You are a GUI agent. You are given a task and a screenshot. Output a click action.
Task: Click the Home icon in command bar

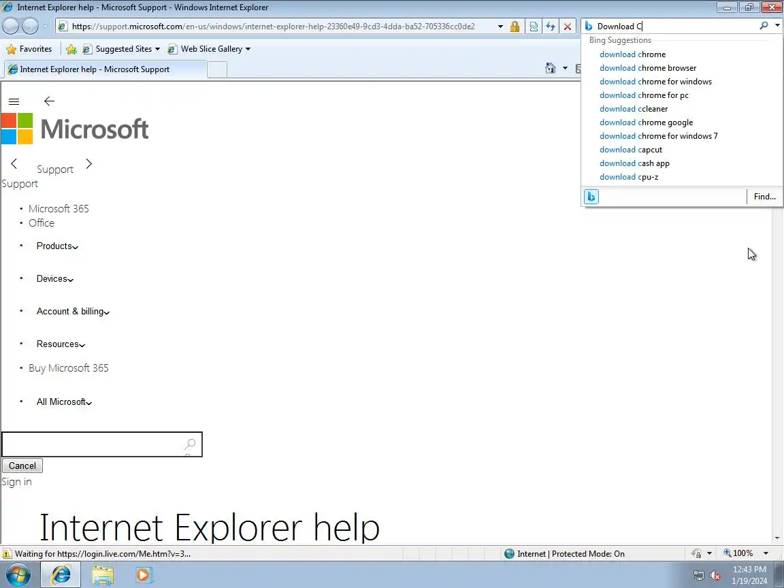tap(551, 68)
